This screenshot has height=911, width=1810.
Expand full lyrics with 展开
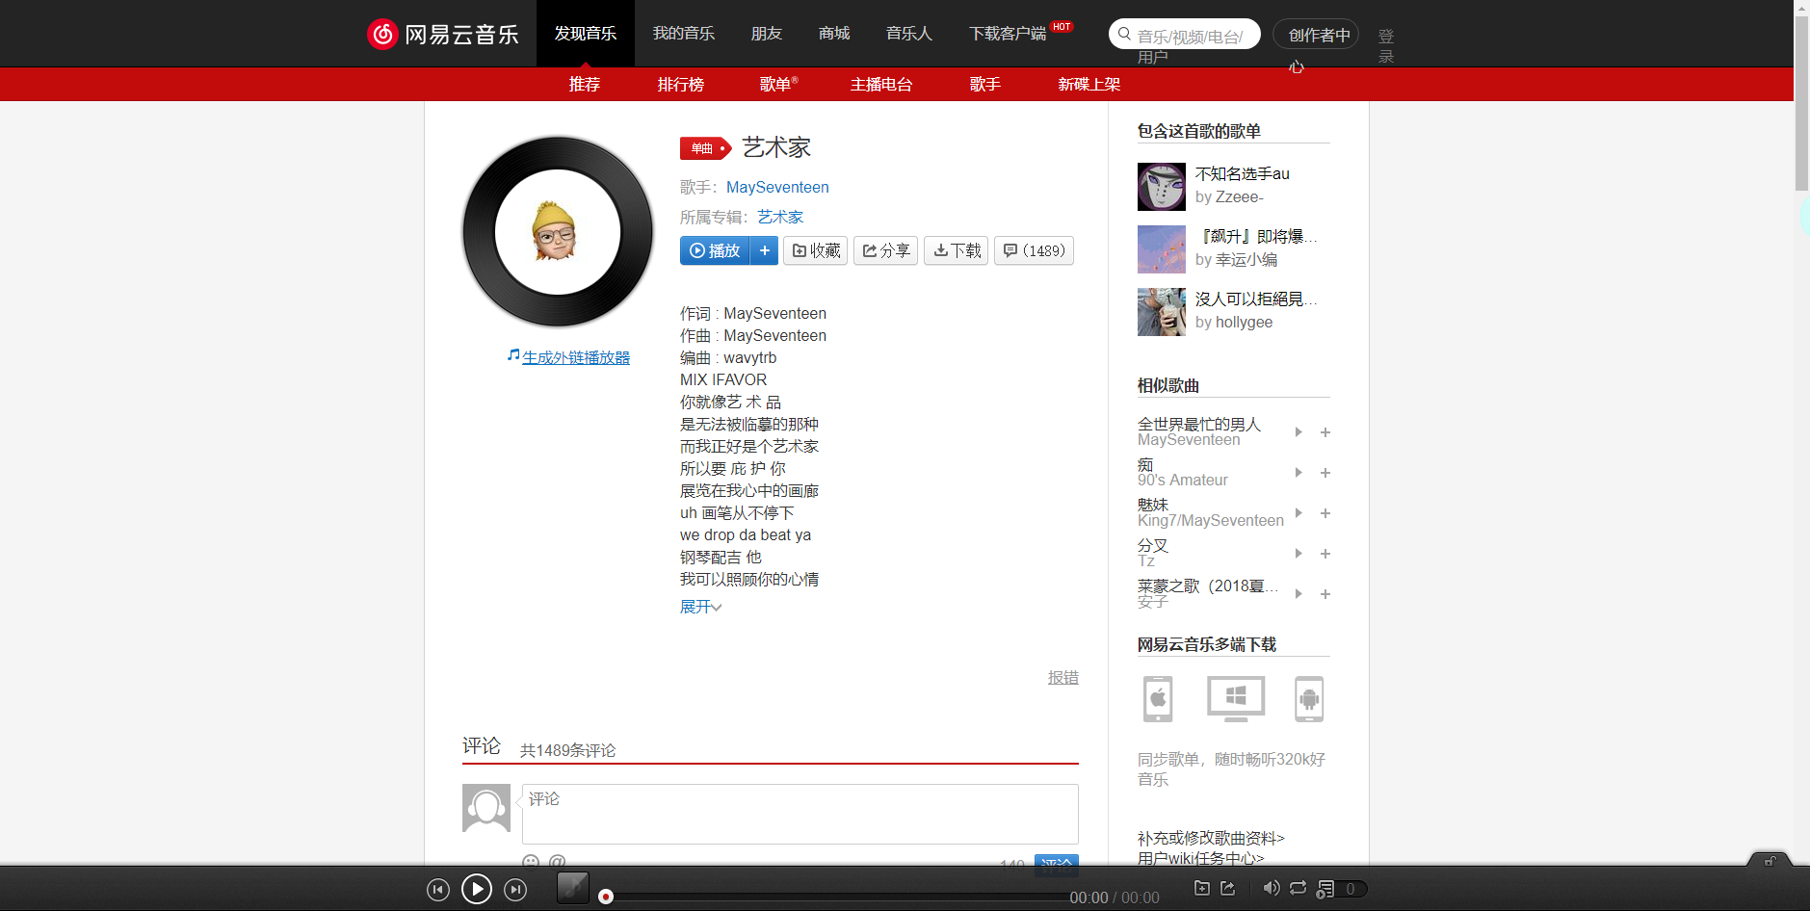(700, 607)
